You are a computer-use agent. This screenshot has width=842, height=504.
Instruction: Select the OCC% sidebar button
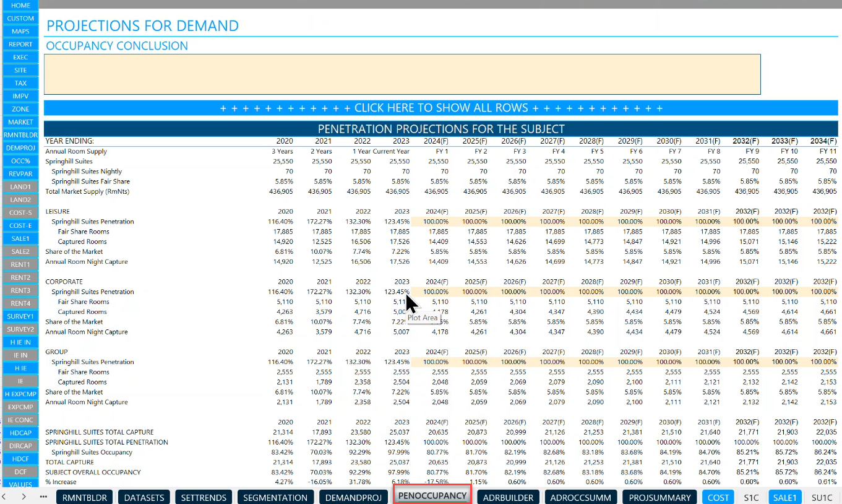pos(20,161)
